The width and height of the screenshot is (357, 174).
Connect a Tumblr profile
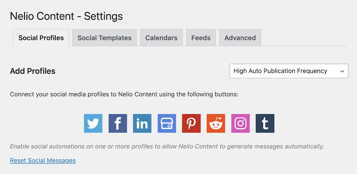(265, 123)
